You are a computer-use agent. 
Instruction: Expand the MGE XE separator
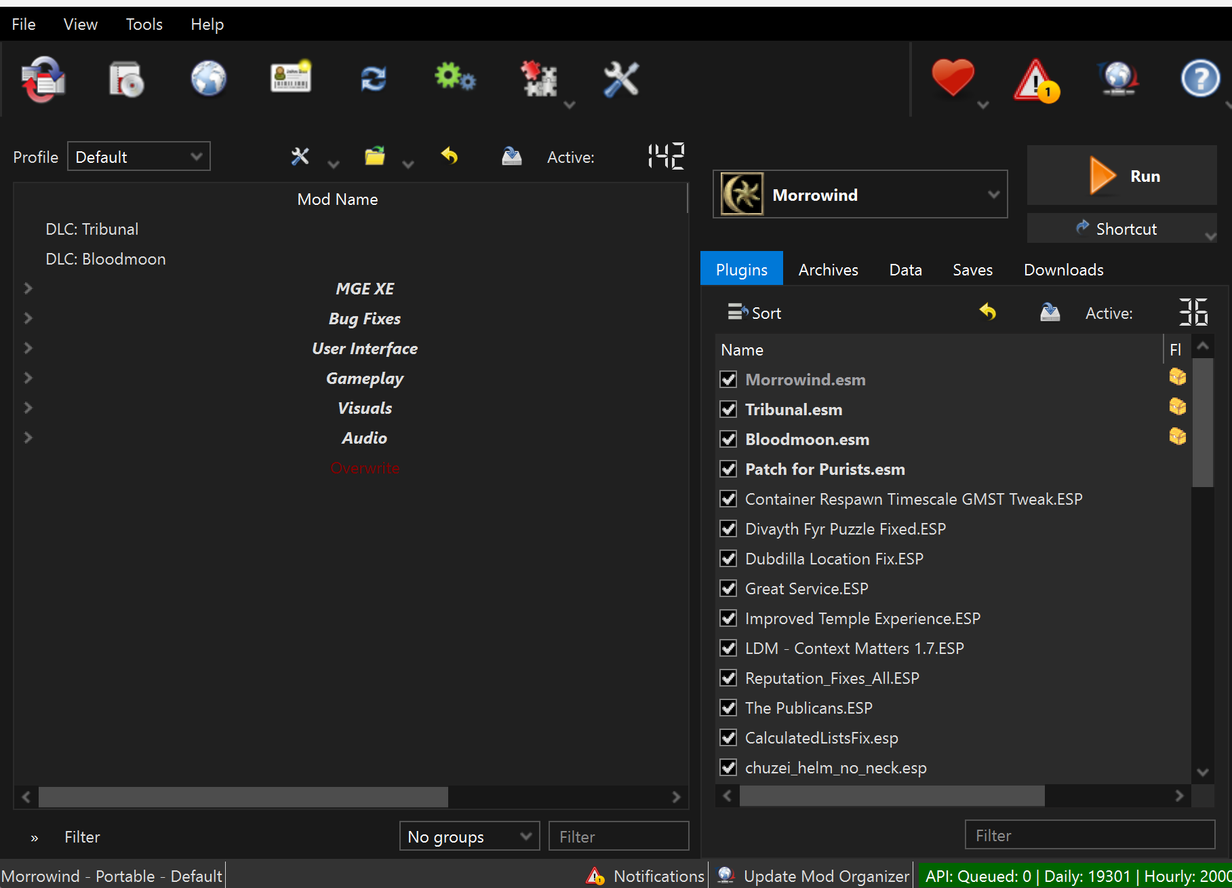(28, 288)
